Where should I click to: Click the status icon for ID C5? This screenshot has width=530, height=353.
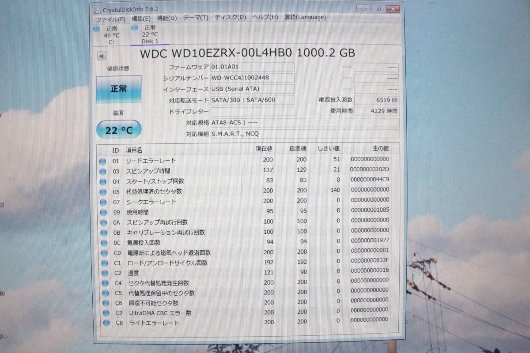105,293
